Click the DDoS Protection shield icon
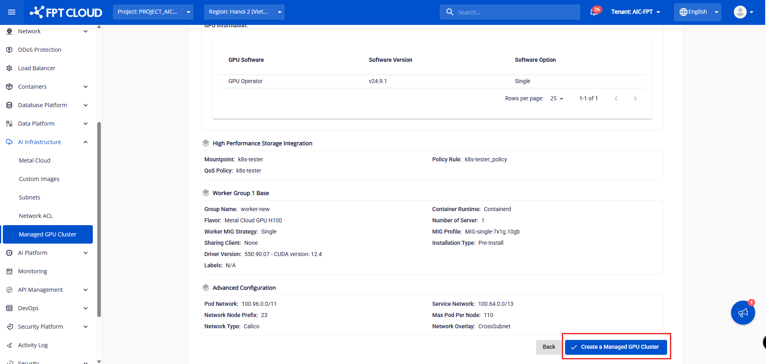The image size is (766, 364). 9,50
